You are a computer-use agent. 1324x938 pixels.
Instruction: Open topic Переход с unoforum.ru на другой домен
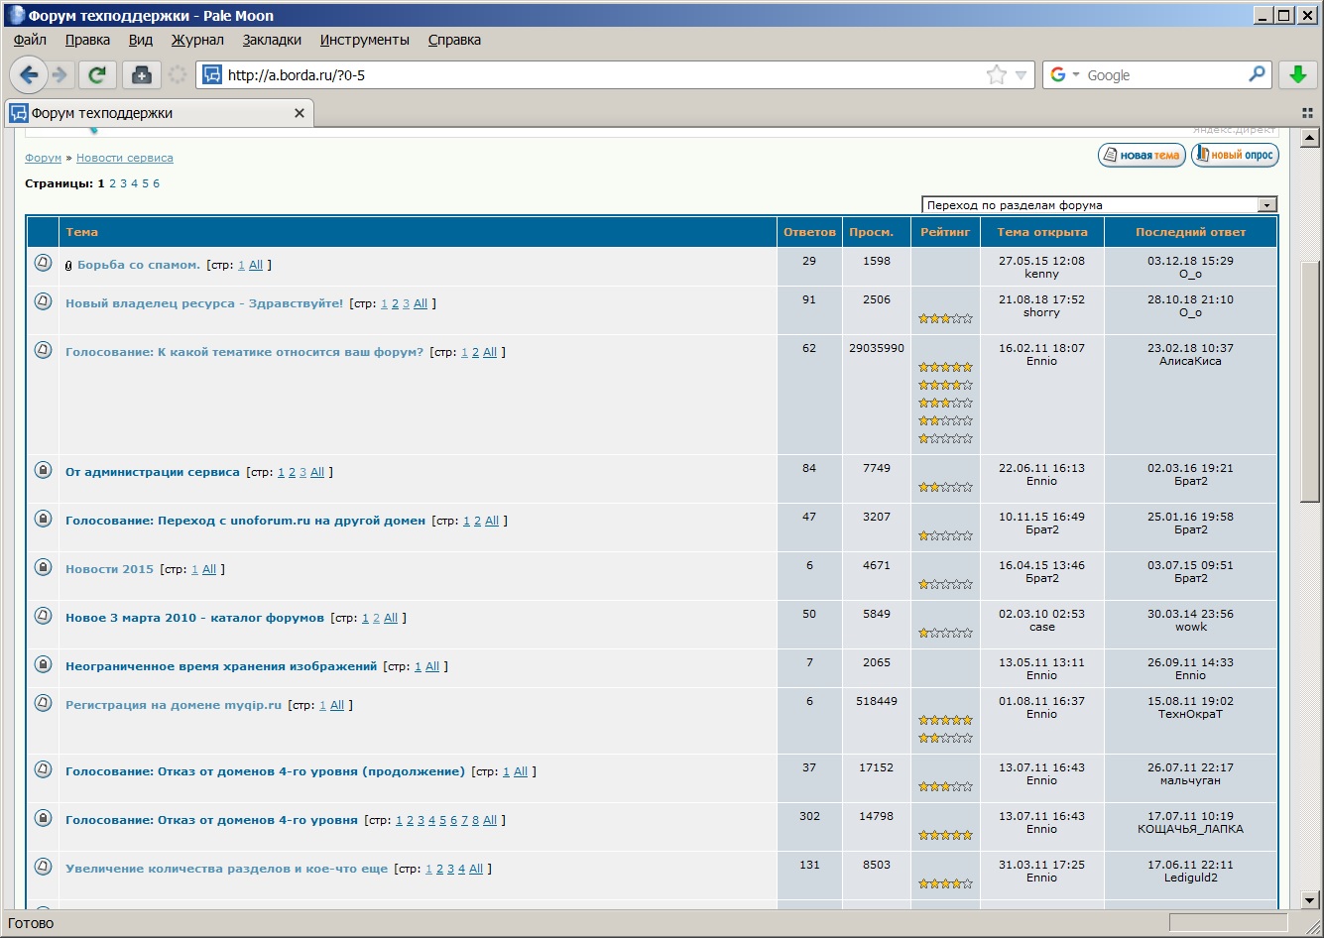[245, 521]
